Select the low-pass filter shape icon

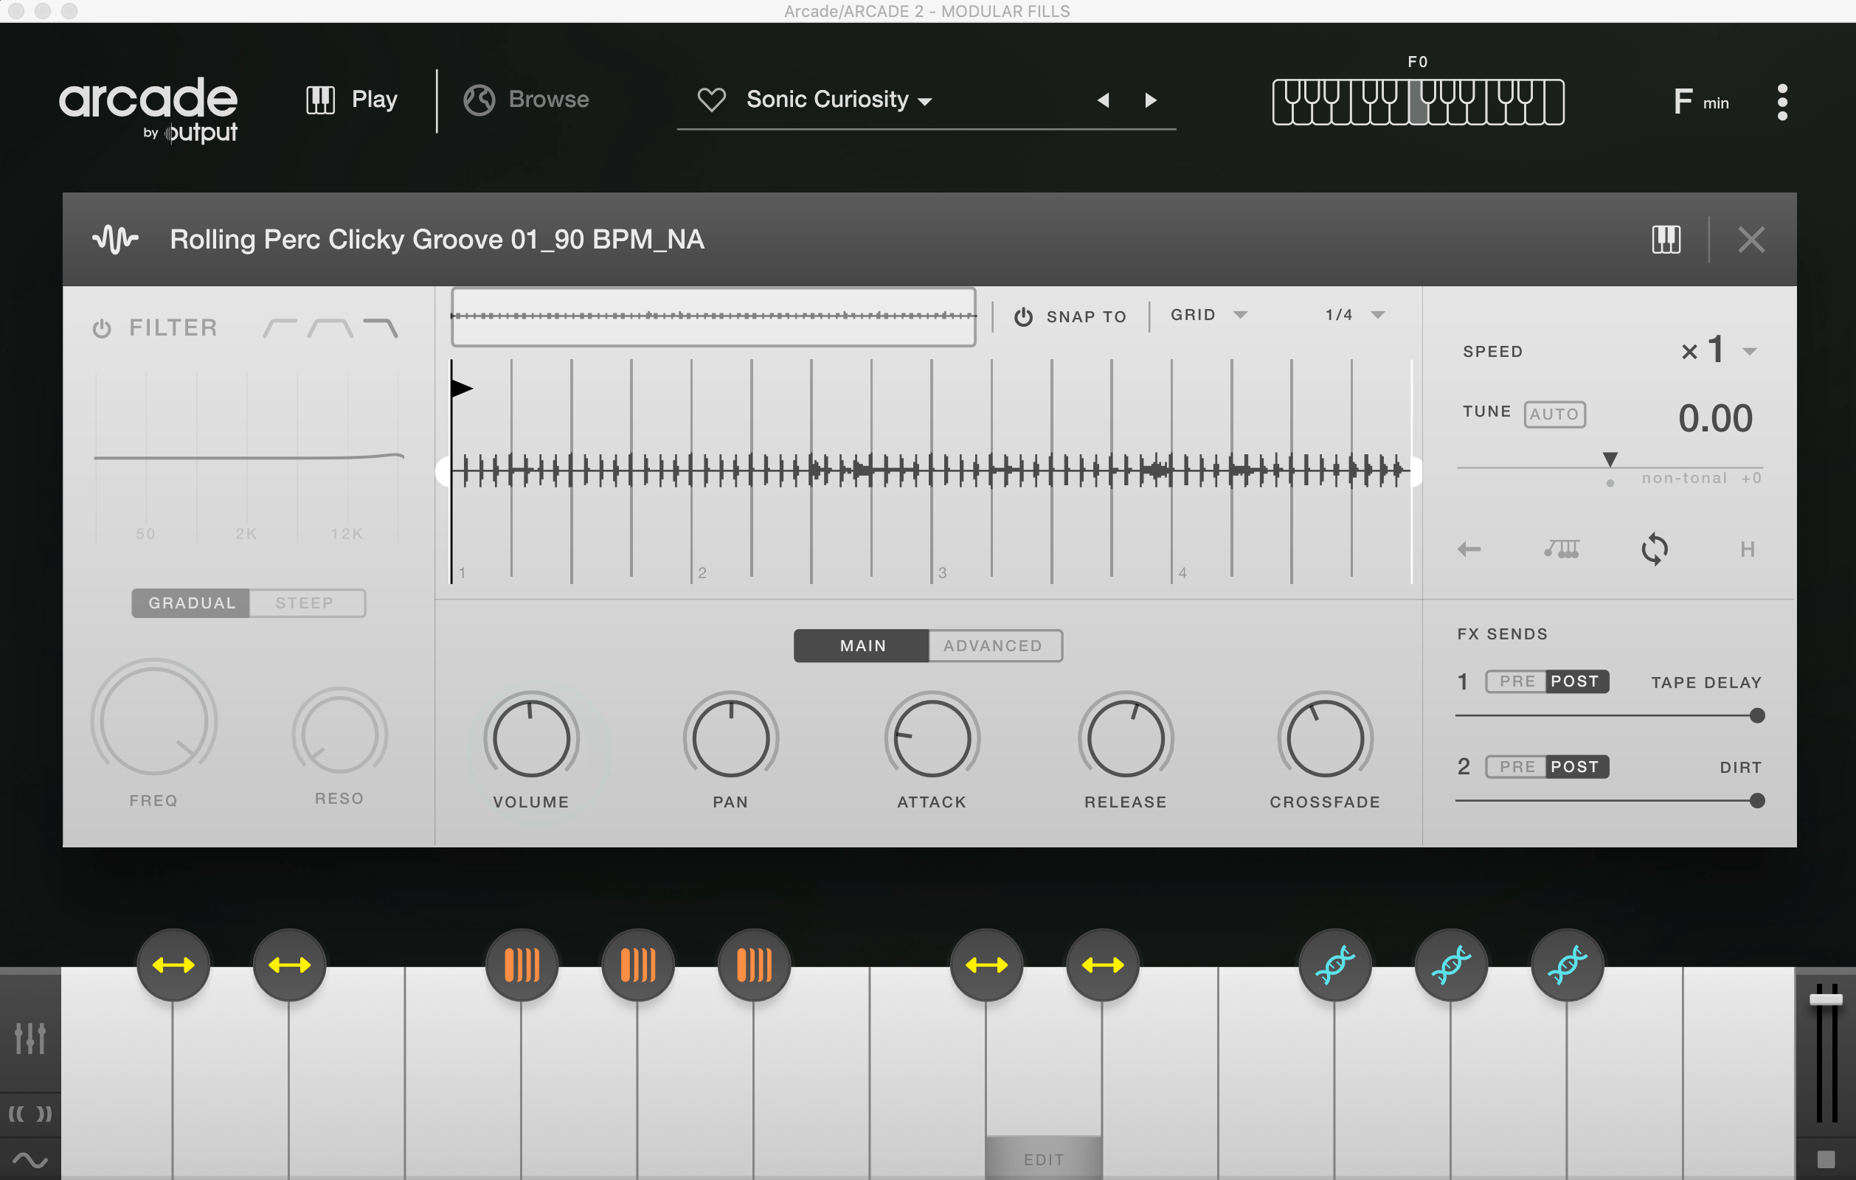pos(381,327)
